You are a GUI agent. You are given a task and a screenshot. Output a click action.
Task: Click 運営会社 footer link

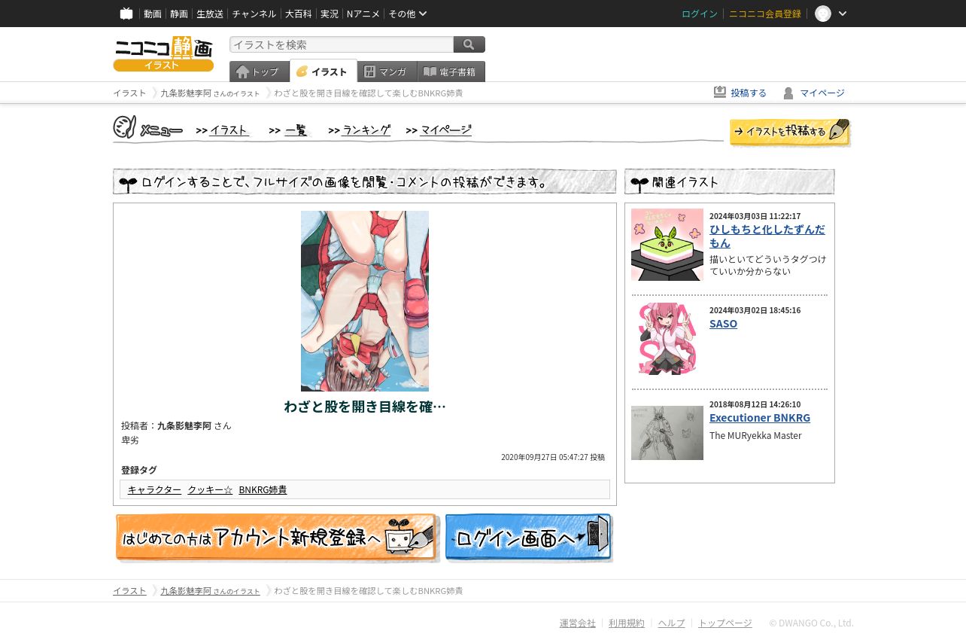pyautogui.click(x=578, y=623)
